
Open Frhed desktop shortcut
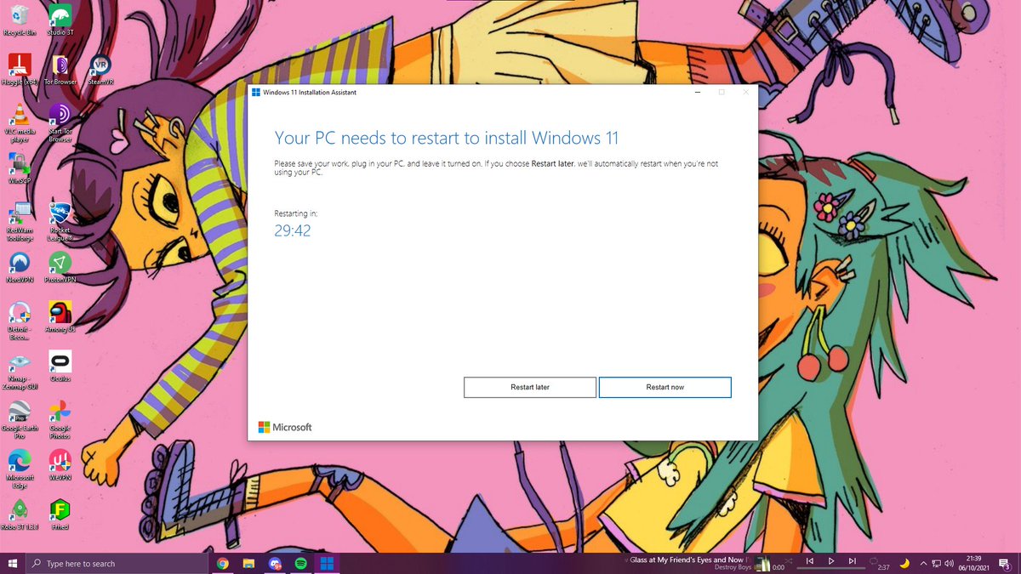[x=60, y=514]
